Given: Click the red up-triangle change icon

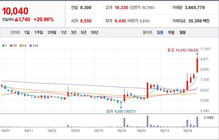Looking at the screenshot, I should [17, 19].
